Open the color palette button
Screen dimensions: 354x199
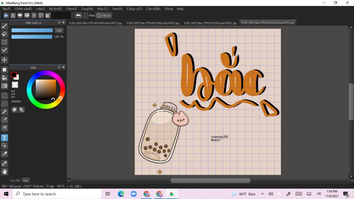15,110
